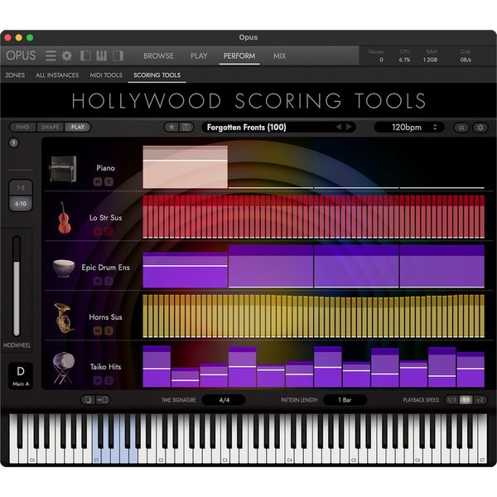Switch to the BROWSE tab
The width and height of the screenshot is (497, 497).
[158, 56]
